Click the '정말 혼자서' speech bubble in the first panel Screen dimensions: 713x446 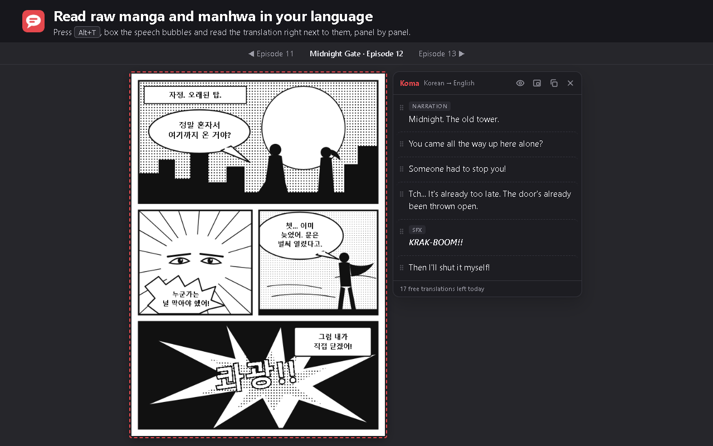pyautogui.click(x=199, y=130)
